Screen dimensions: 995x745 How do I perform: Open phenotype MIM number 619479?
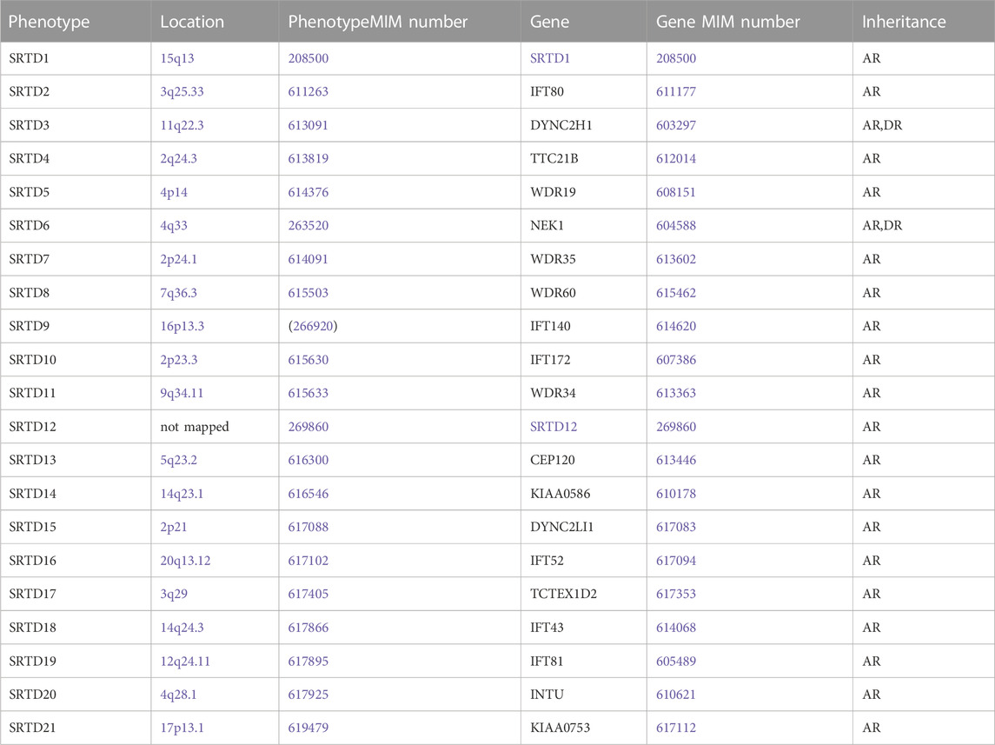tap(308, 728)
